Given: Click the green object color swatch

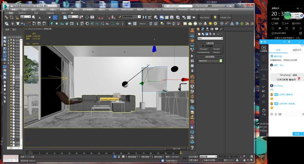Looking at the screenshot, I should 221,61.
